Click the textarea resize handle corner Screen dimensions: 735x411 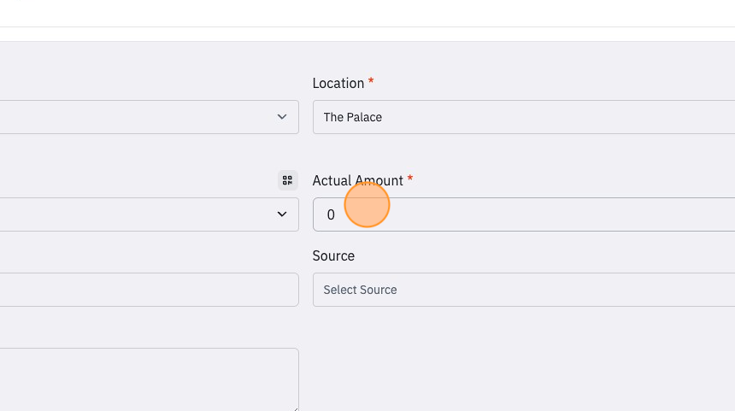click(x=296, y=408)
